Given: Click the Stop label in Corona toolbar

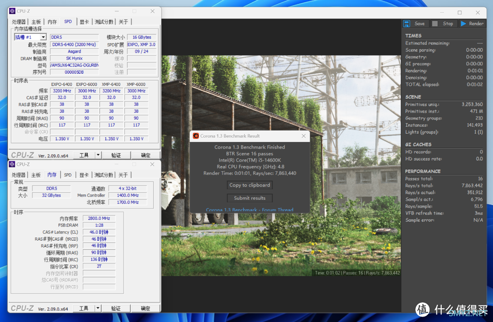Looking at the screenshot, I should [448, 24].
